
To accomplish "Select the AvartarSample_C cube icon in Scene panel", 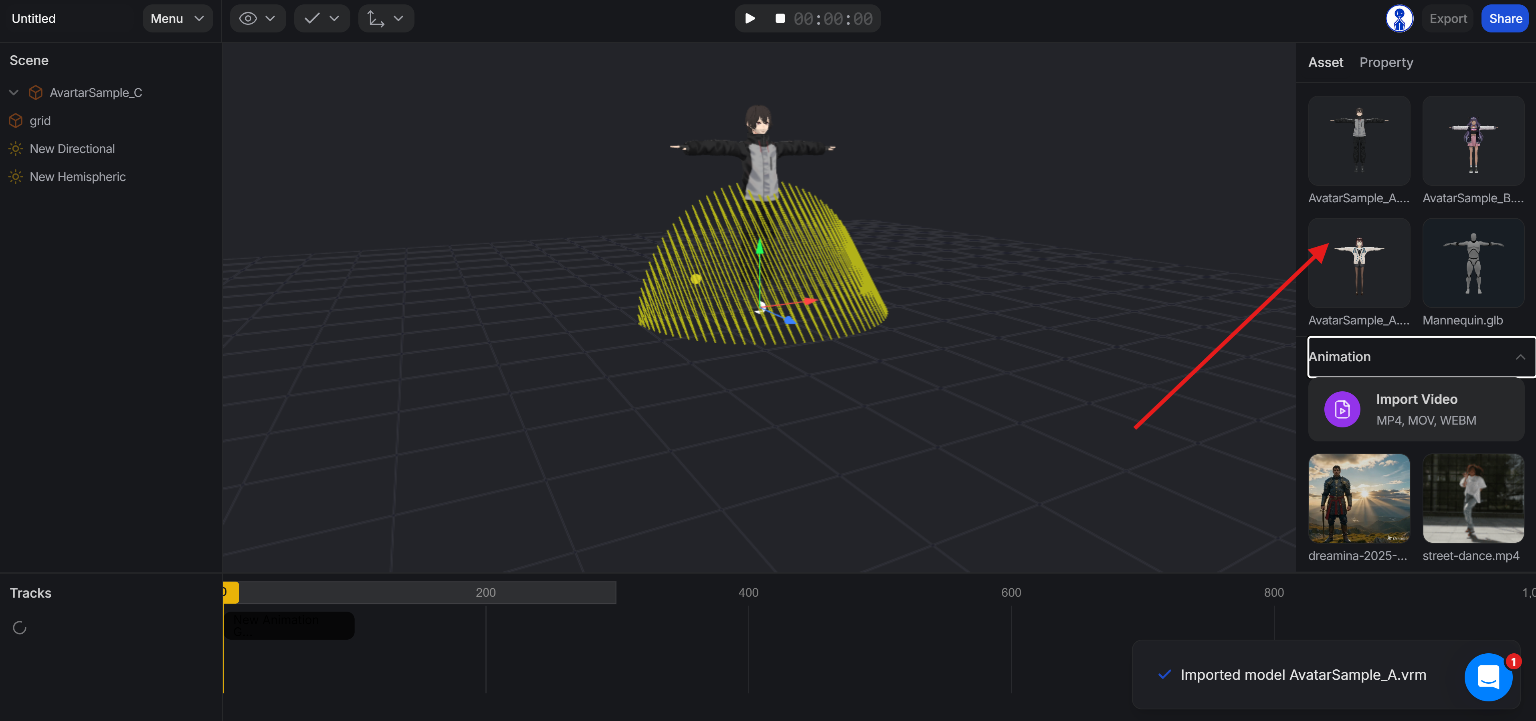I will coord(35,93).
